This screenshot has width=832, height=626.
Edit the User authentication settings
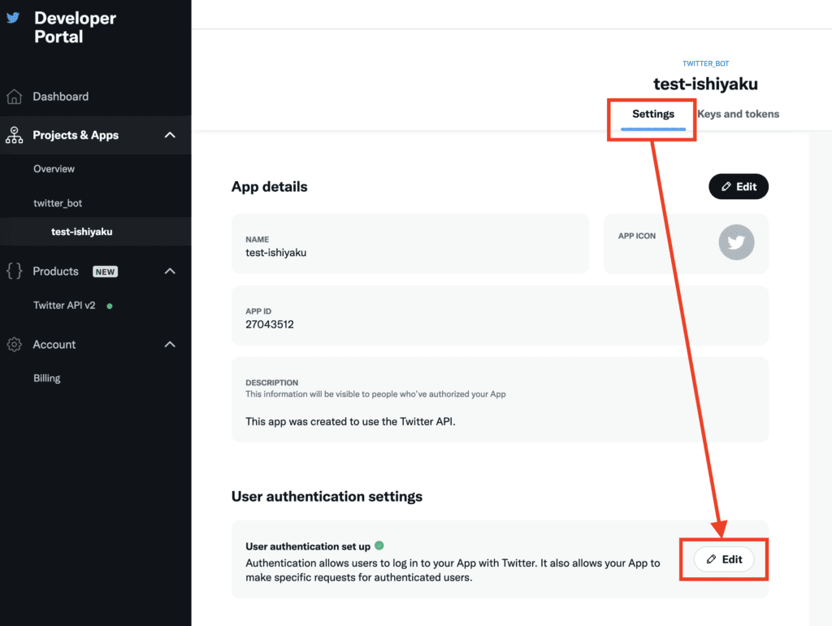(724, 559)
